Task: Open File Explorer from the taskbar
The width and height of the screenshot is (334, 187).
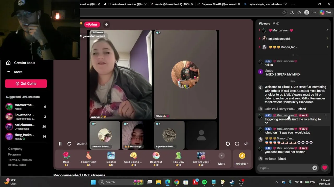Action: click(158, 182)
